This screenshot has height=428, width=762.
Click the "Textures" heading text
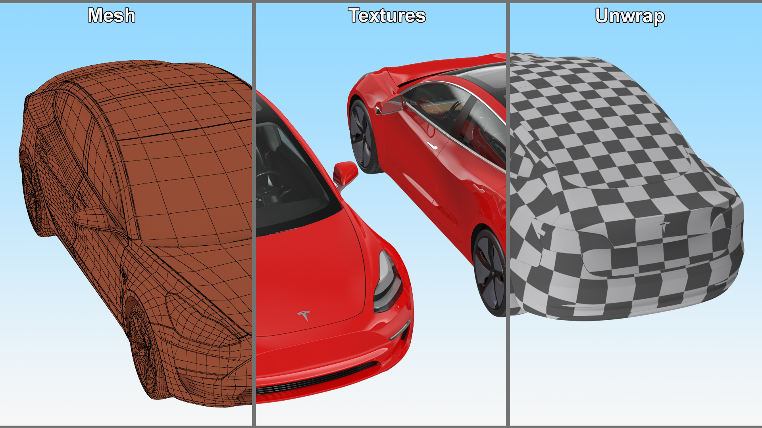tap(387, 15)
